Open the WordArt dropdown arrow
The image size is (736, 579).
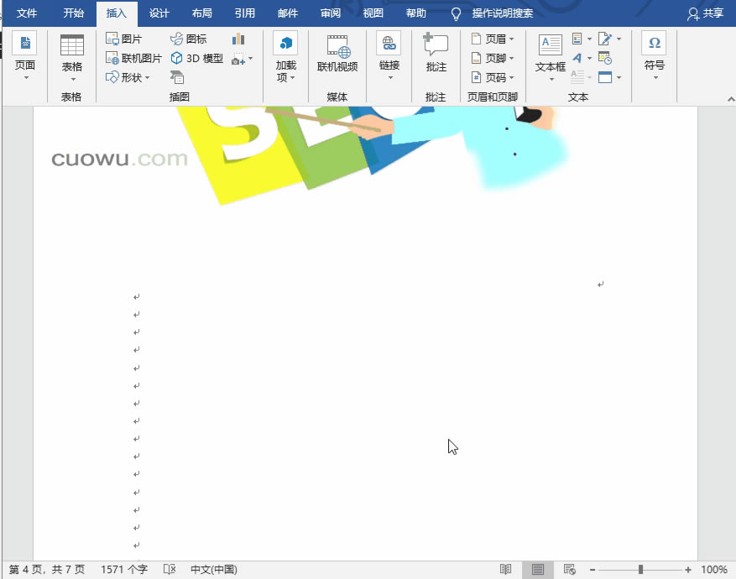(589, 58)
